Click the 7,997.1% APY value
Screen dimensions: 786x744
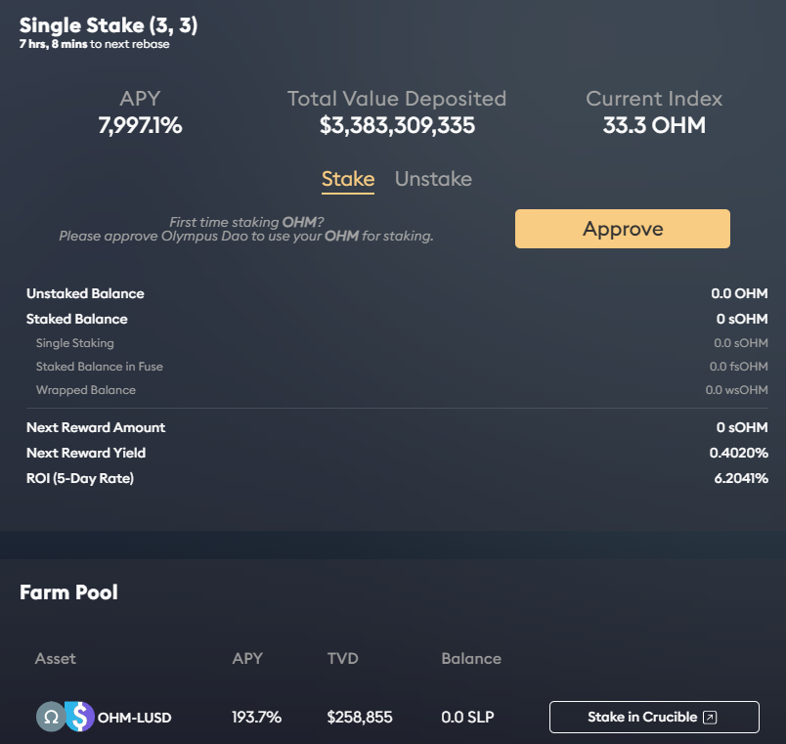(x=140, y=125)
